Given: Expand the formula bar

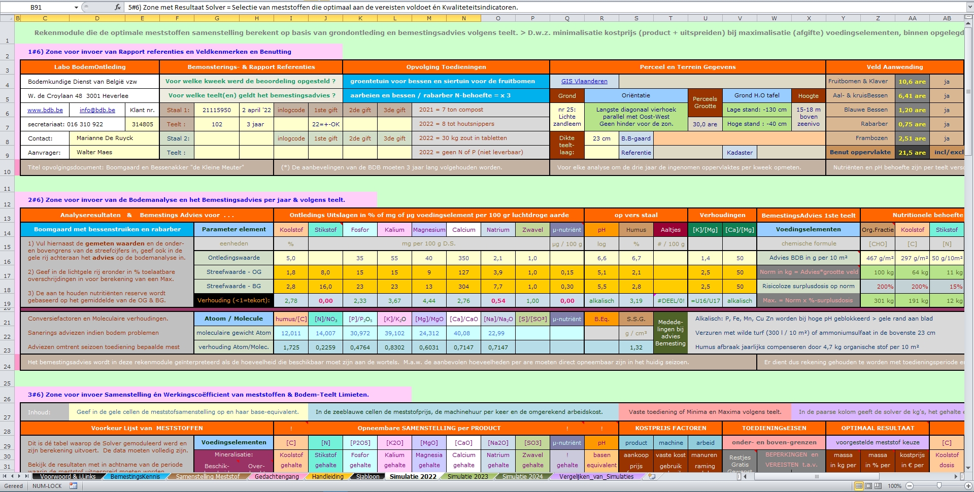Looking at the screenshot, I should (969, 7).
